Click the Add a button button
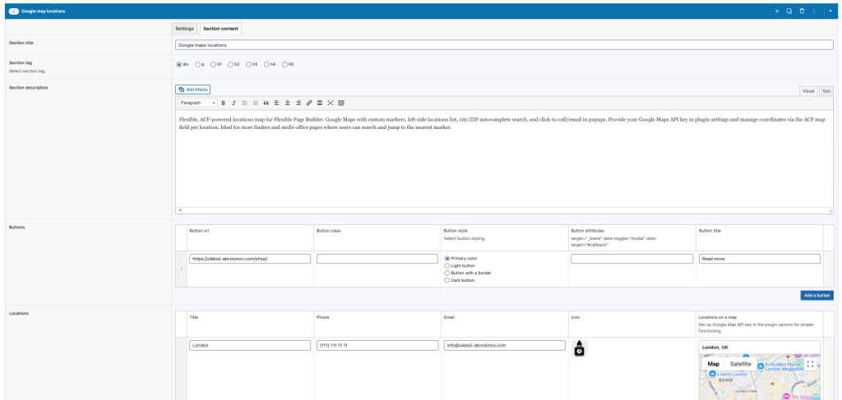 point(817,296)
